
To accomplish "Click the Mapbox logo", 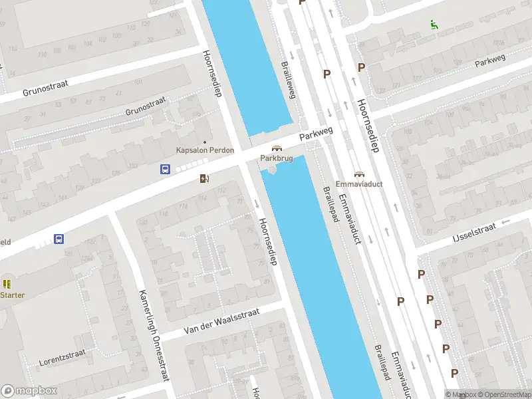I will pos(29,391).
